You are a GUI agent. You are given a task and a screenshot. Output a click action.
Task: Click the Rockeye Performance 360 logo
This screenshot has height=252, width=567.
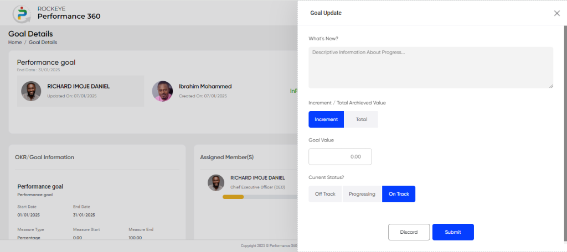pos(22,13)
